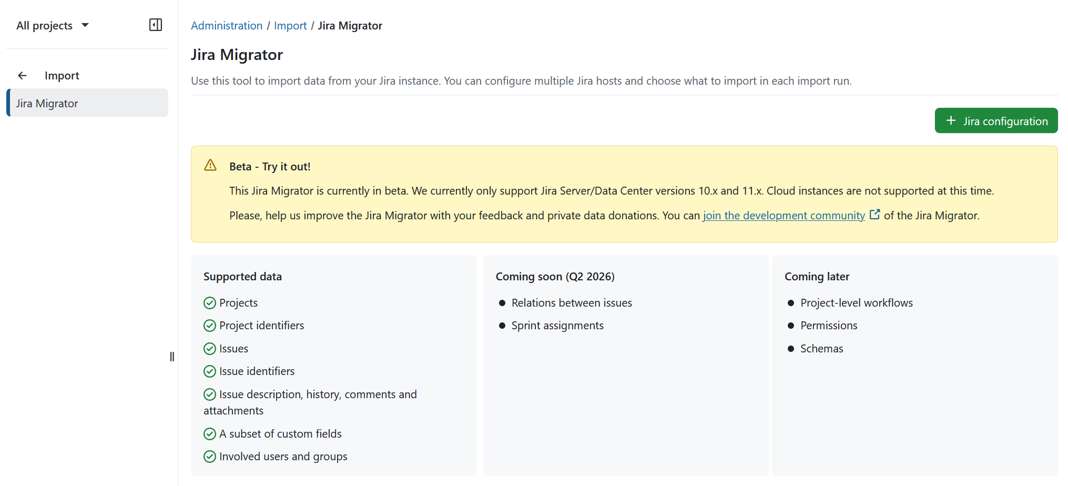Go back using the arrow beside Import
The width and height of the screenshot is (1068, 486).
click(x=22, y=76)
